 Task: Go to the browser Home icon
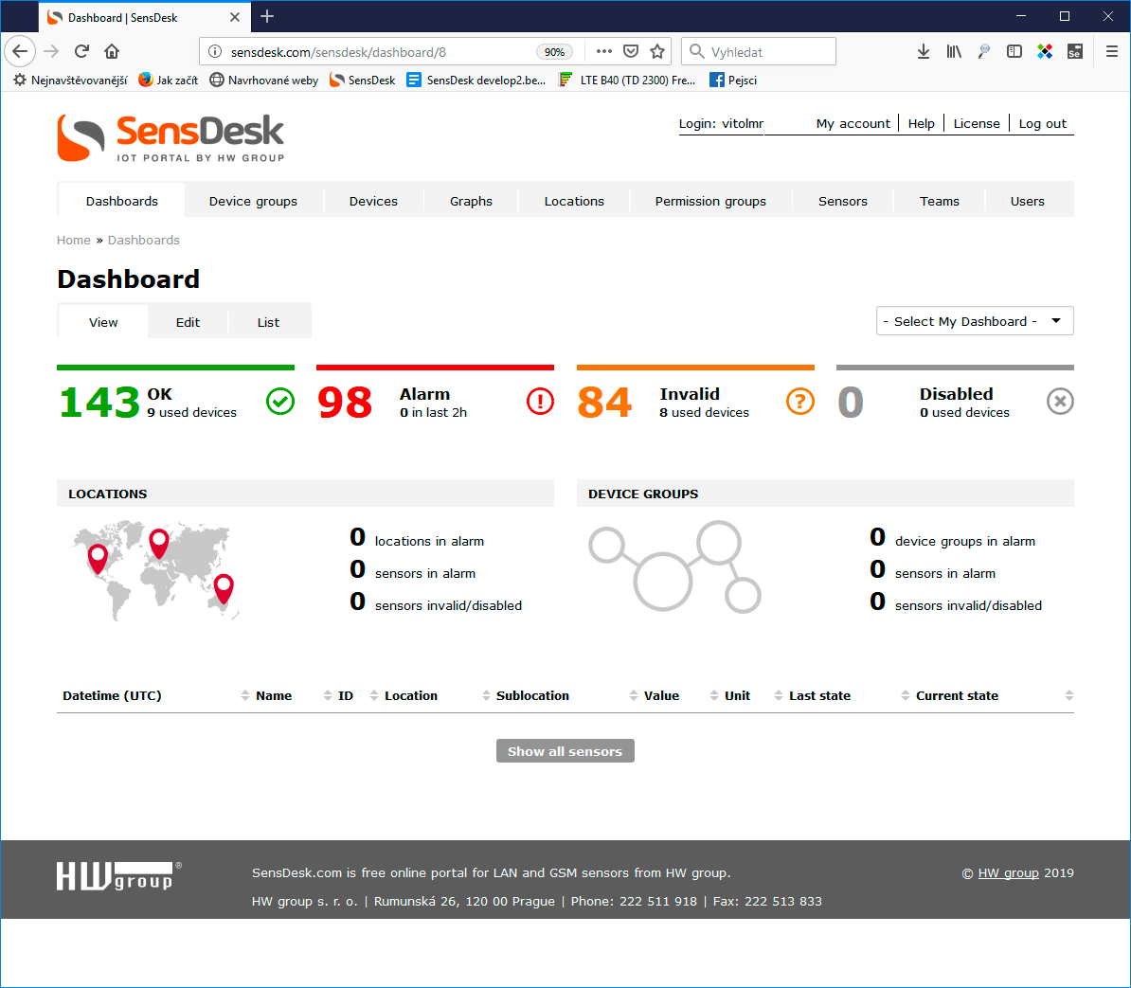tap(112, 51)
